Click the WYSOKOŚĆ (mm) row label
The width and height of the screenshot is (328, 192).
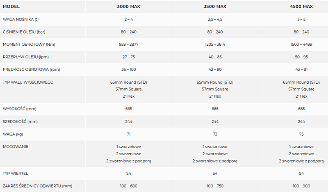(20, 109)
